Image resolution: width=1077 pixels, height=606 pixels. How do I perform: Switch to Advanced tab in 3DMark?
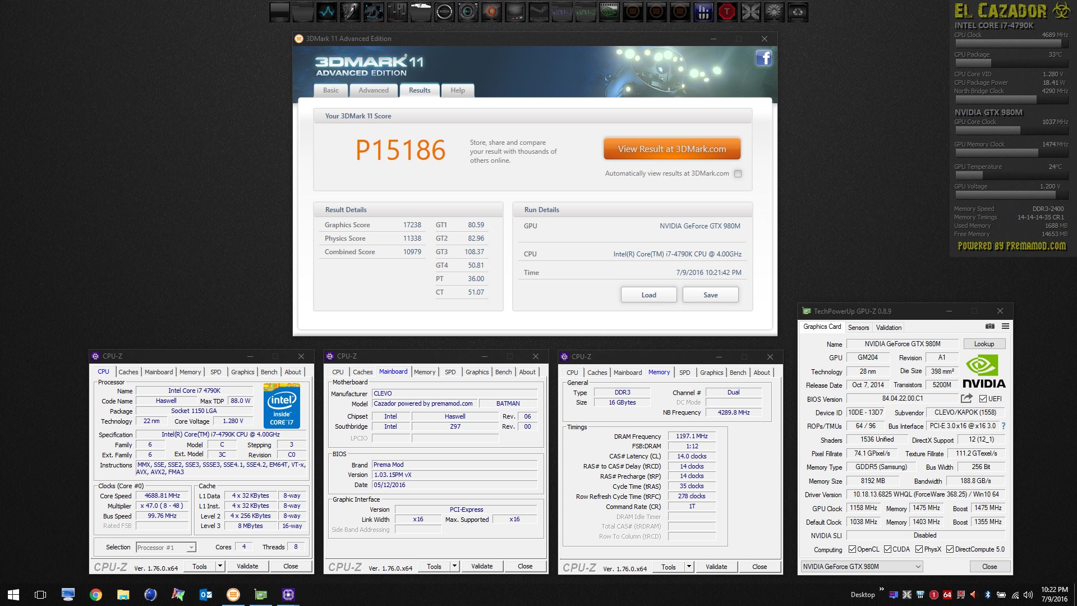coord(373,90)
